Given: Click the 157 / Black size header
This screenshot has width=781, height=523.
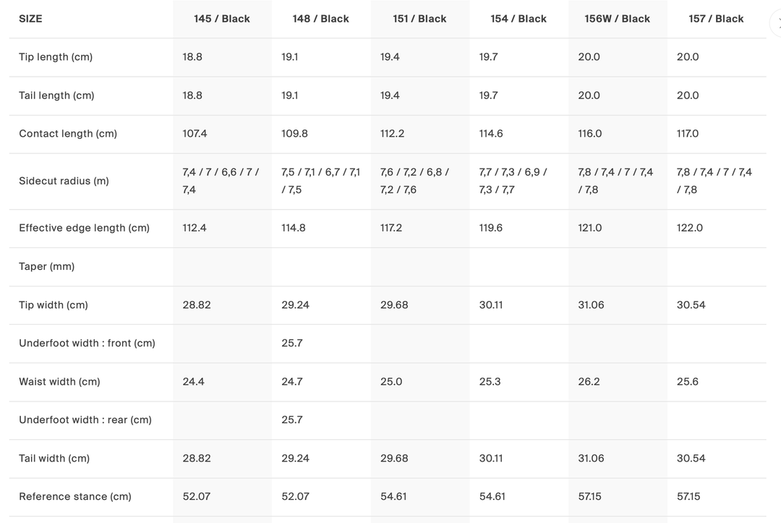Looking at the screenshot, I should 716,19.
